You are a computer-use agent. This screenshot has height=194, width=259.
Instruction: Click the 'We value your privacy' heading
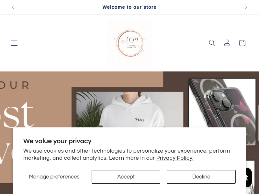57,141
